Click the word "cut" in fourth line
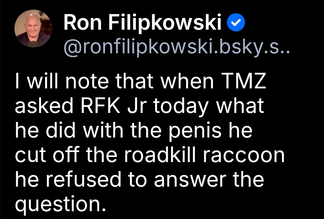 click(x=30, y=156)
